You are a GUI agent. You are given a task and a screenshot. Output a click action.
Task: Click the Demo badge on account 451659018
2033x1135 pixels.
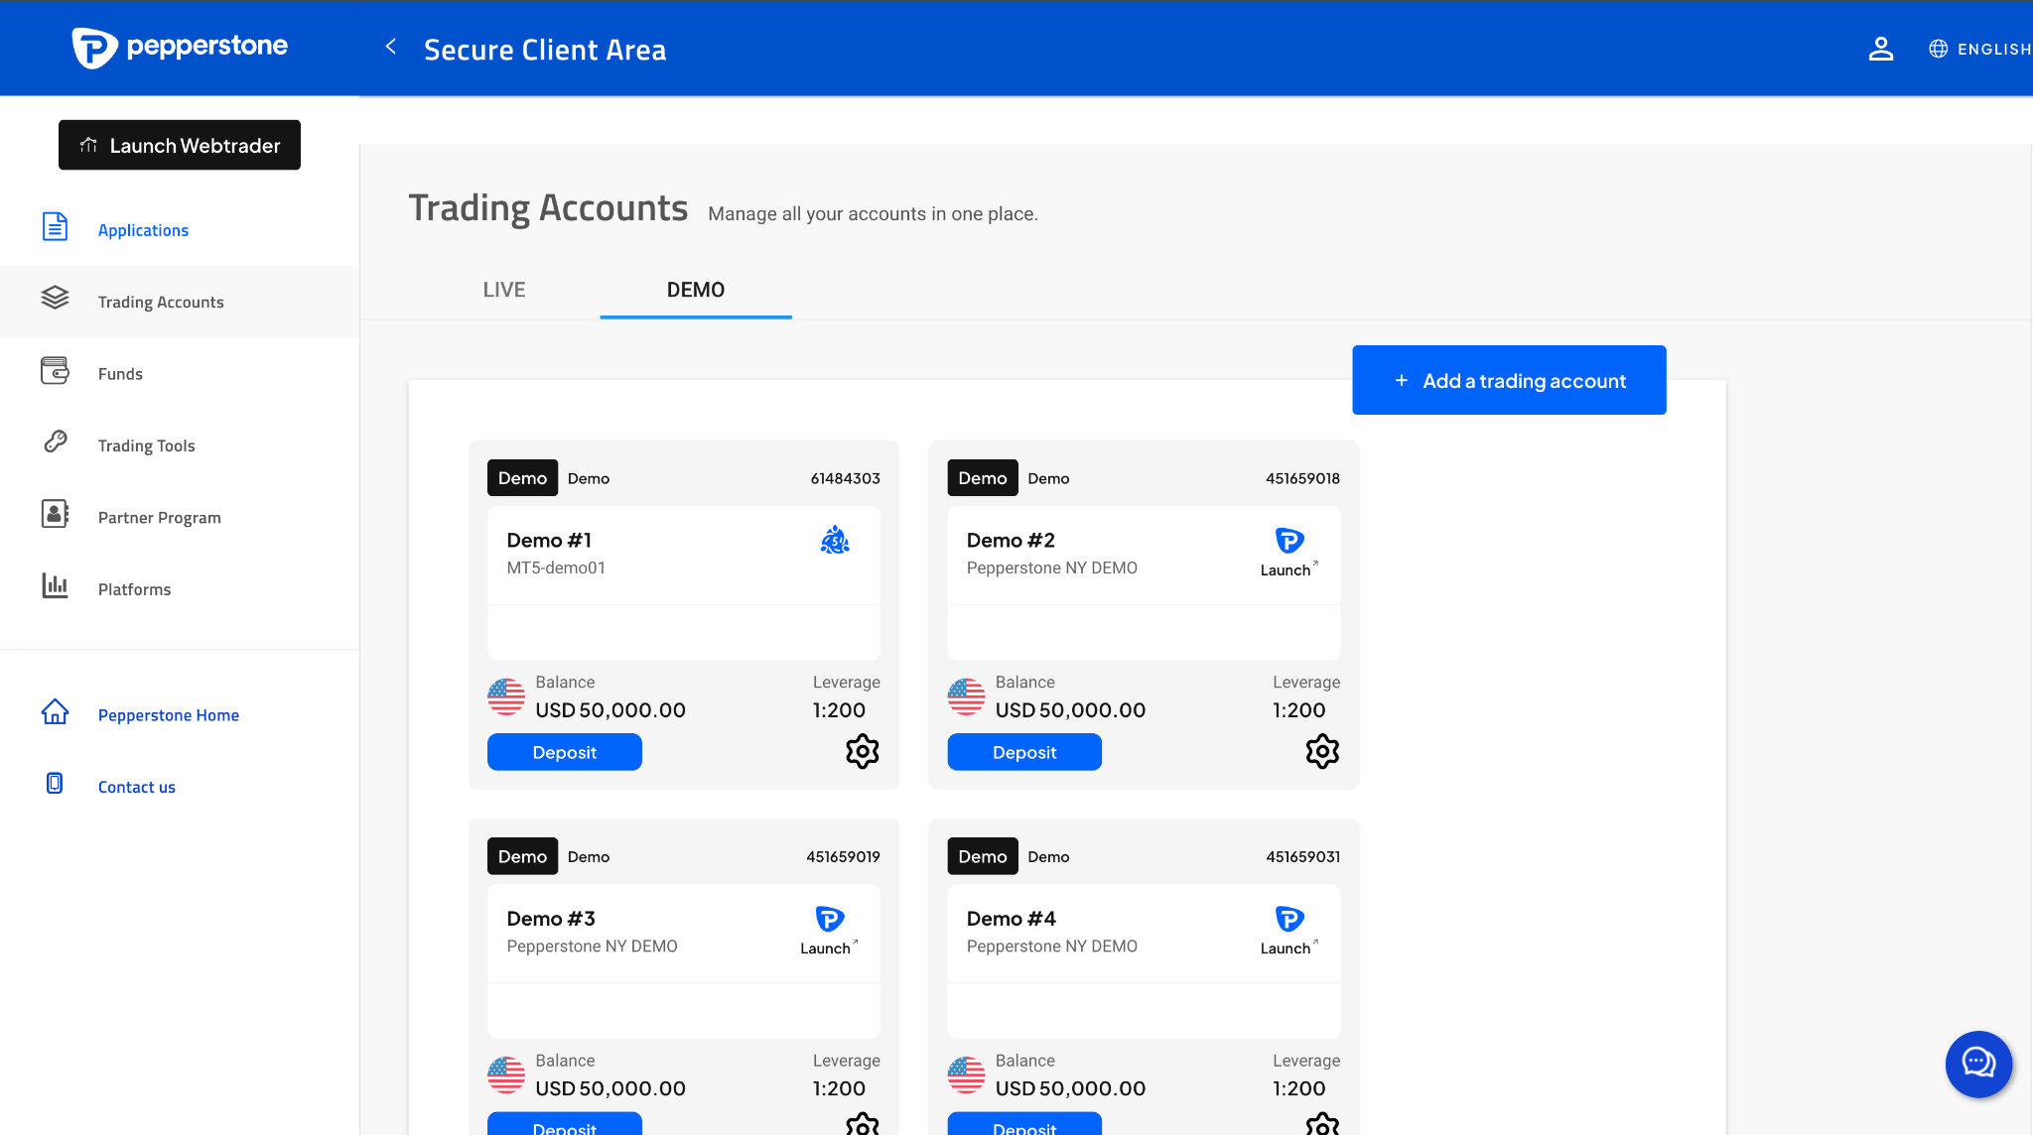click(x=983, y=477)
